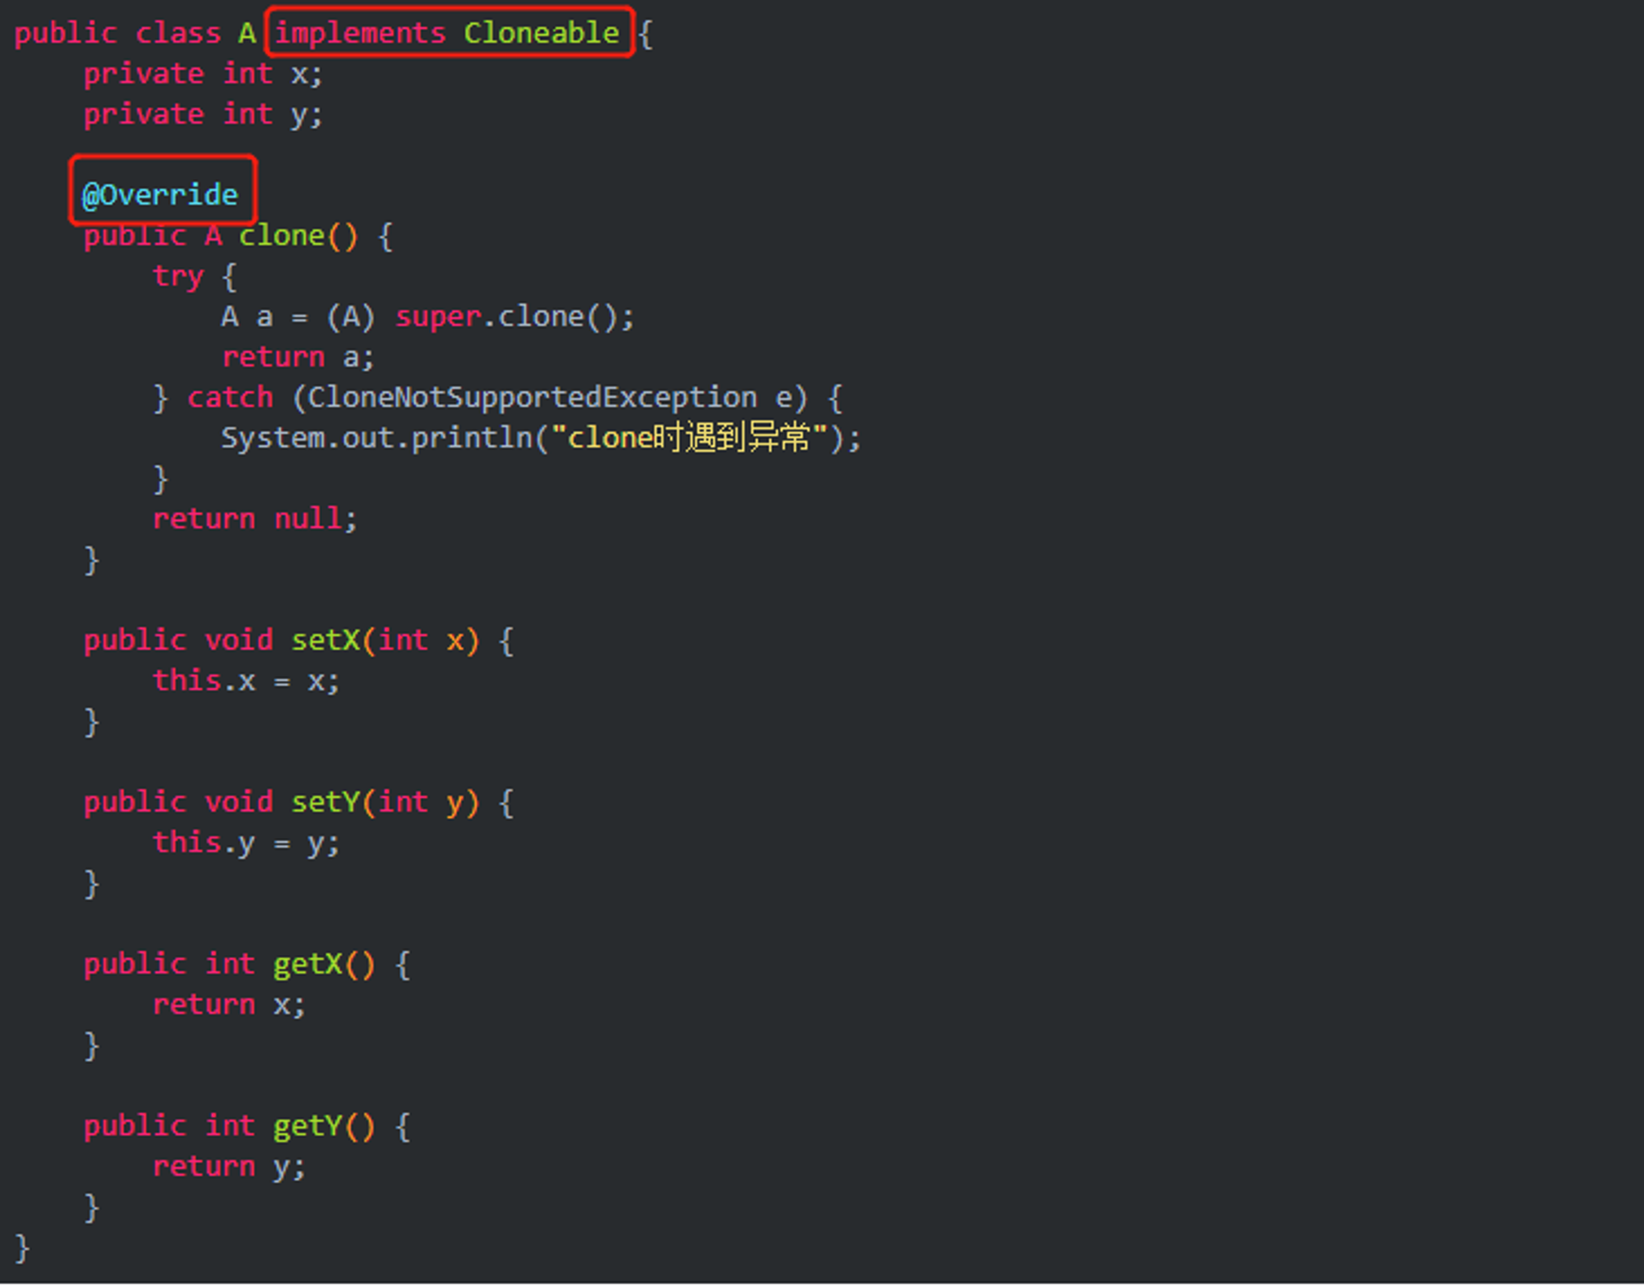Click 'private int y;' field declaration

(203, 114)
